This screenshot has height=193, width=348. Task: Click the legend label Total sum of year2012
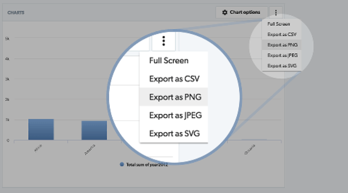[147, 164]
